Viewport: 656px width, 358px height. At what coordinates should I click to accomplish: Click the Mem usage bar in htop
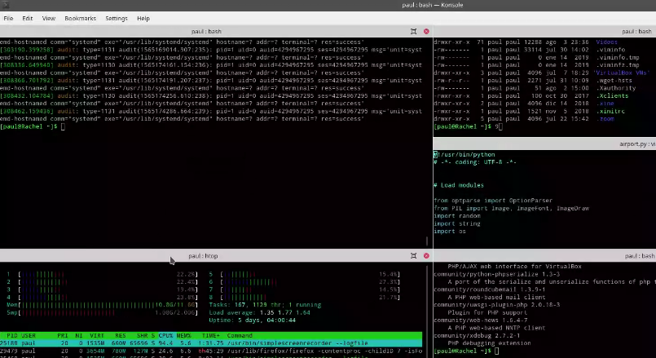click(102, 305)
